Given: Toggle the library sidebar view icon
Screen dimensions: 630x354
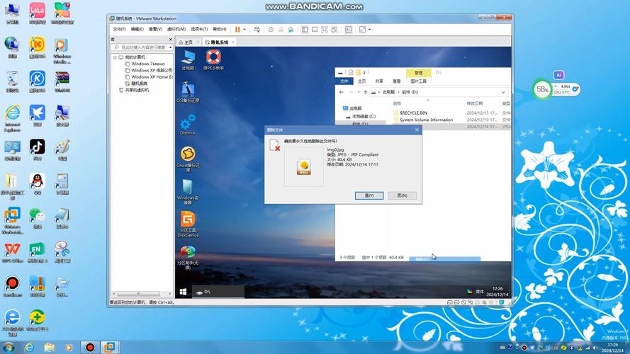Looking at the screenshot, I should pyautogui.click(x=305, y=29).
